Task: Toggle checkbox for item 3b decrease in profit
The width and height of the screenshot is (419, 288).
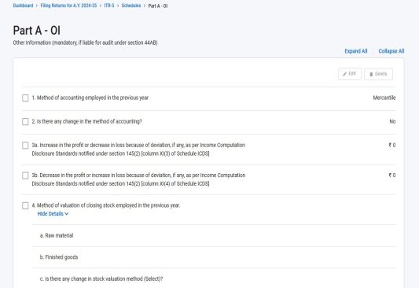Action: pyautogui.click(x=25, y=175)
